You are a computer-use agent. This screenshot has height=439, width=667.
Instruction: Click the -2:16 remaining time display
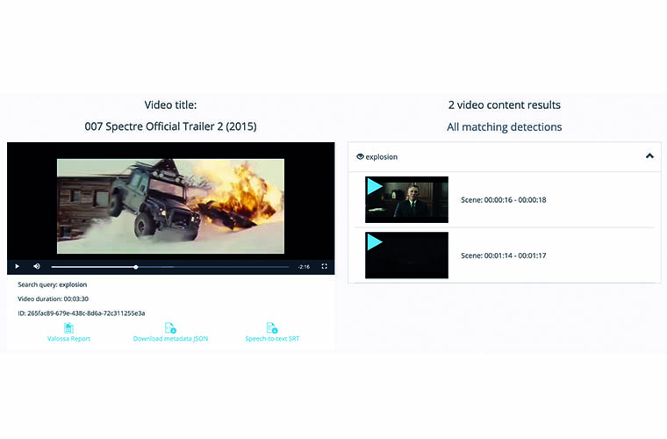pyautogui.click(x=304, y=267)
